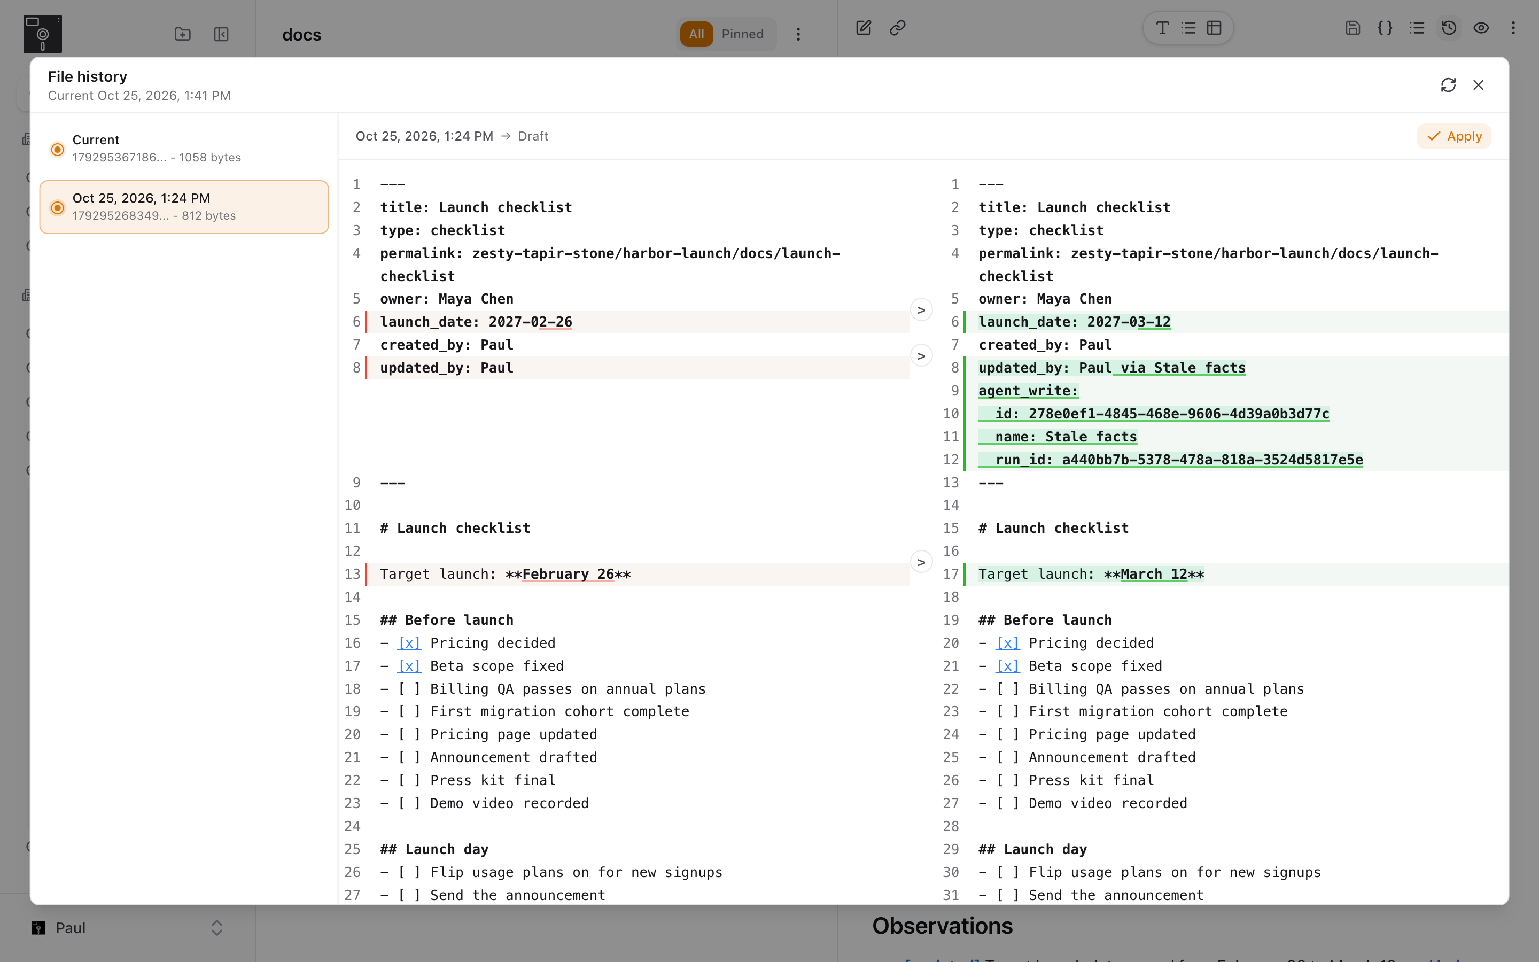
Task: Click right 'Pricing decided' [x] checkbox link
Action: pyautogui.click(x=1007, y=642)
